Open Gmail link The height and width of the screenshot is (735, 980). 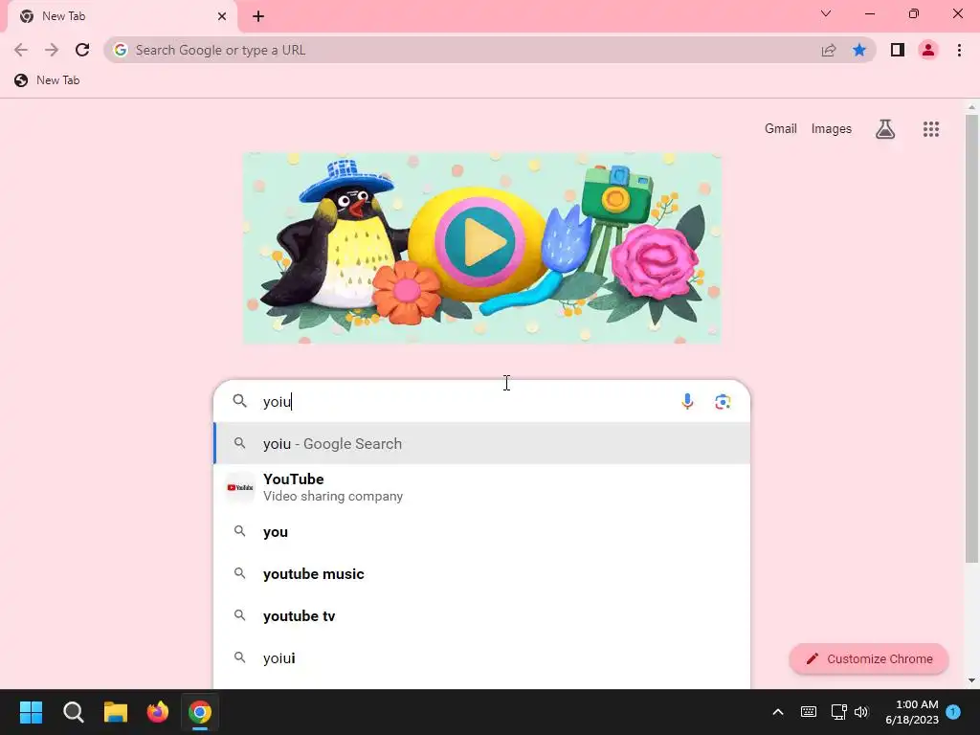(x=781, y=129)
